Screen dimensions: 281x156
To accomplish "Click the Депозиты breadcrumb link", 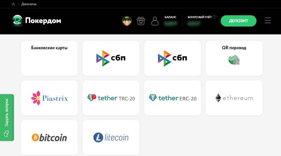I will (29, 4).
